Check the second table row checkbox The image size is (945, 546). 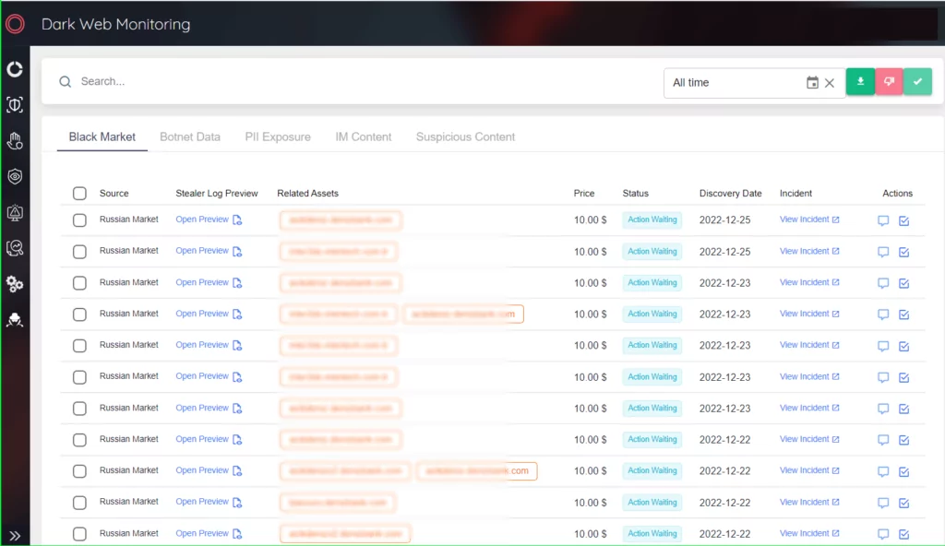tap(79, 251)
